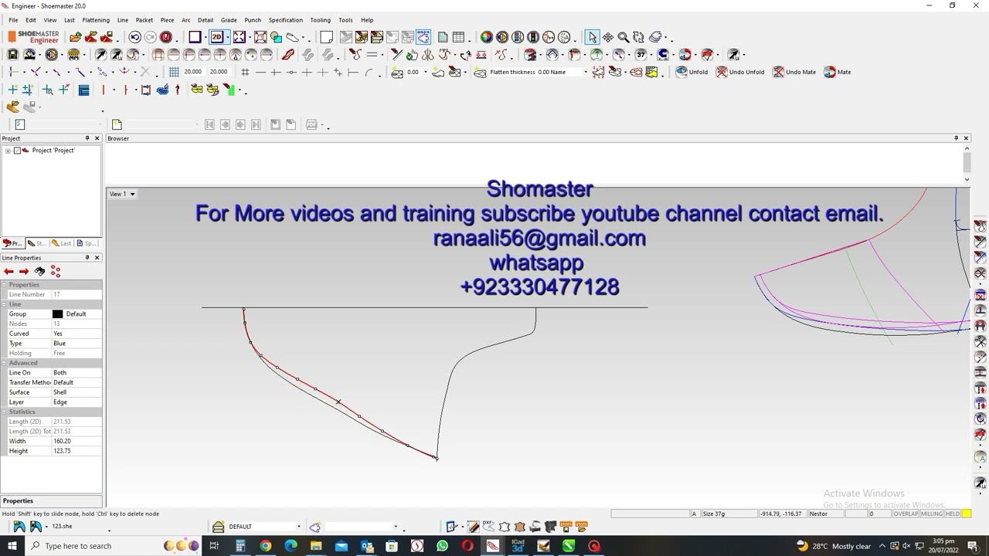Click the Mate toolbar button

837,72
